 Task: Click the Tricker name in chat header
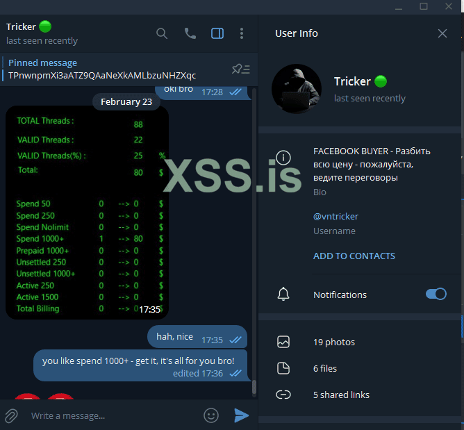pyautogui.click(x=21, y=27)
